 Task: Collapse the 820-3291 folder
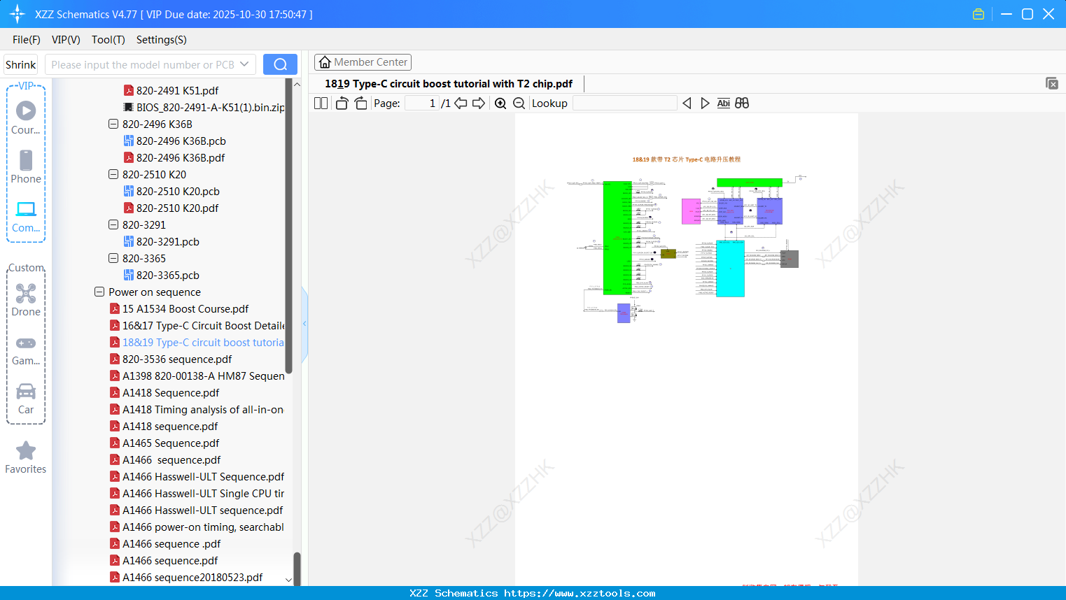coord(113,224)
